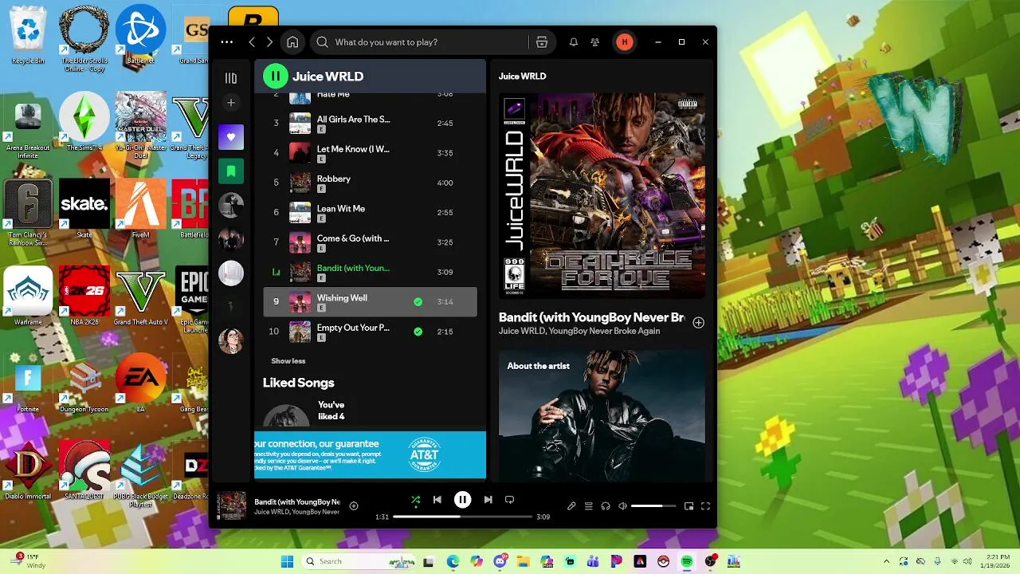Open connect to a device

[x=606, y=506]
